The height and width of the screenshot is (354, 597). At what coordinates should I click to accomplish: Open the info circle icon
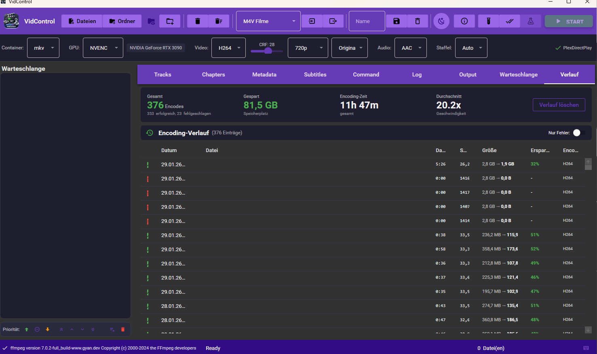pyautogui.click(x=464, y=21)
